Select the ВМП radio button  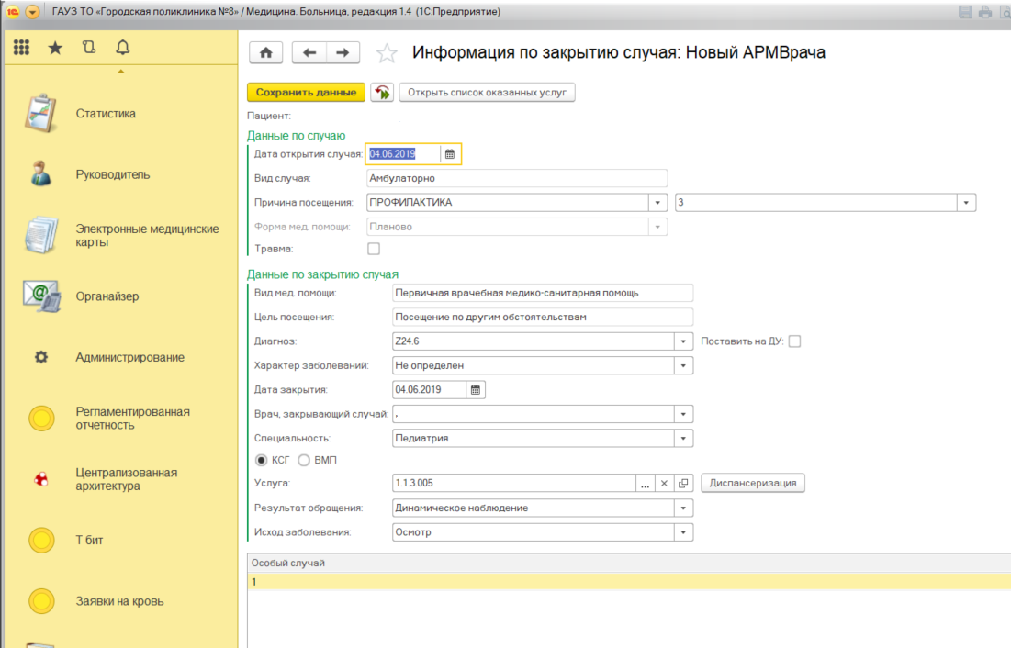point(304,460)
